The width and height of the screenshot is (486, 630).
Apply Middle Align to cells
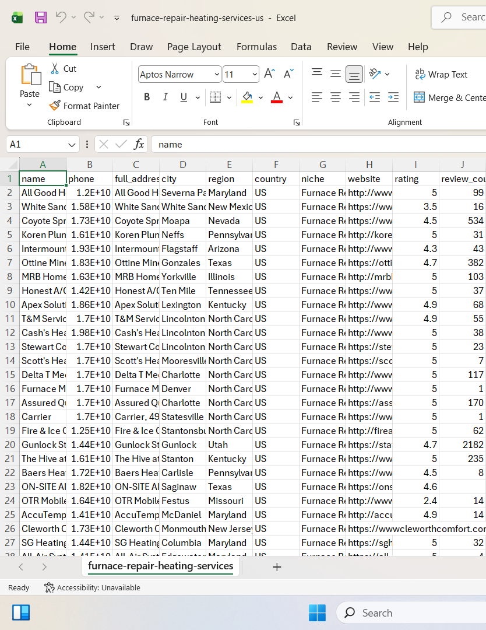point(336,74)
